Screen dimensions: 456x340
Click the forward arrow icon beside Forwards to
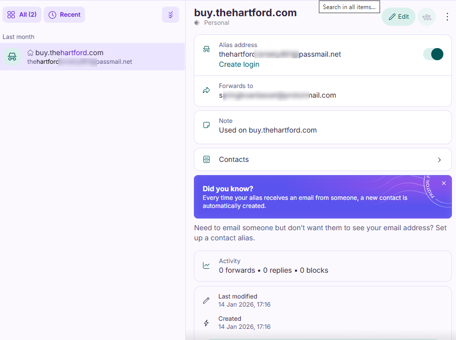point(206,91)
